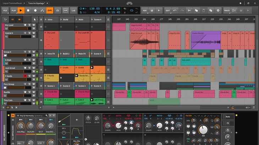Adjust the Dry Lead volume fader
This screenshot has width=259, height=145.
(20, 29)
